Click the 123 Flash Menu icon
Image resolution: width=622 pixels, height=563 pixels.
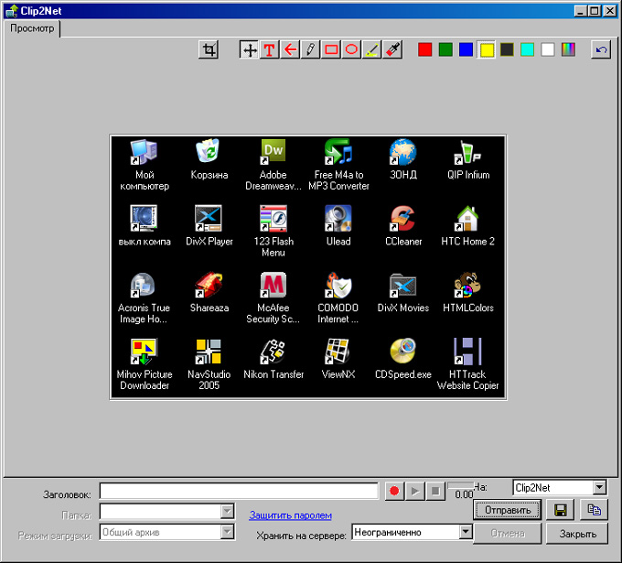[x=273, y=218]
